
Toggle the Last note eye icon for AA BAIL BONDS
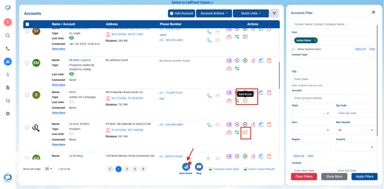(72, 134)
